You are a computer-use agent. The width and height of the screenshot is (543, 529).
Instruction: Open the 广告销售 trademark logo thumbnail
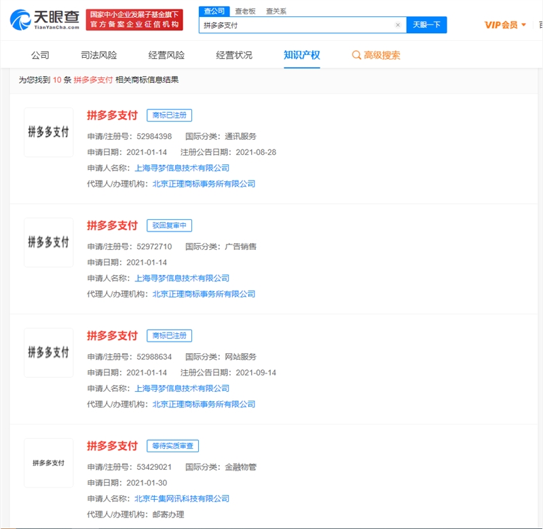[48, 242]
